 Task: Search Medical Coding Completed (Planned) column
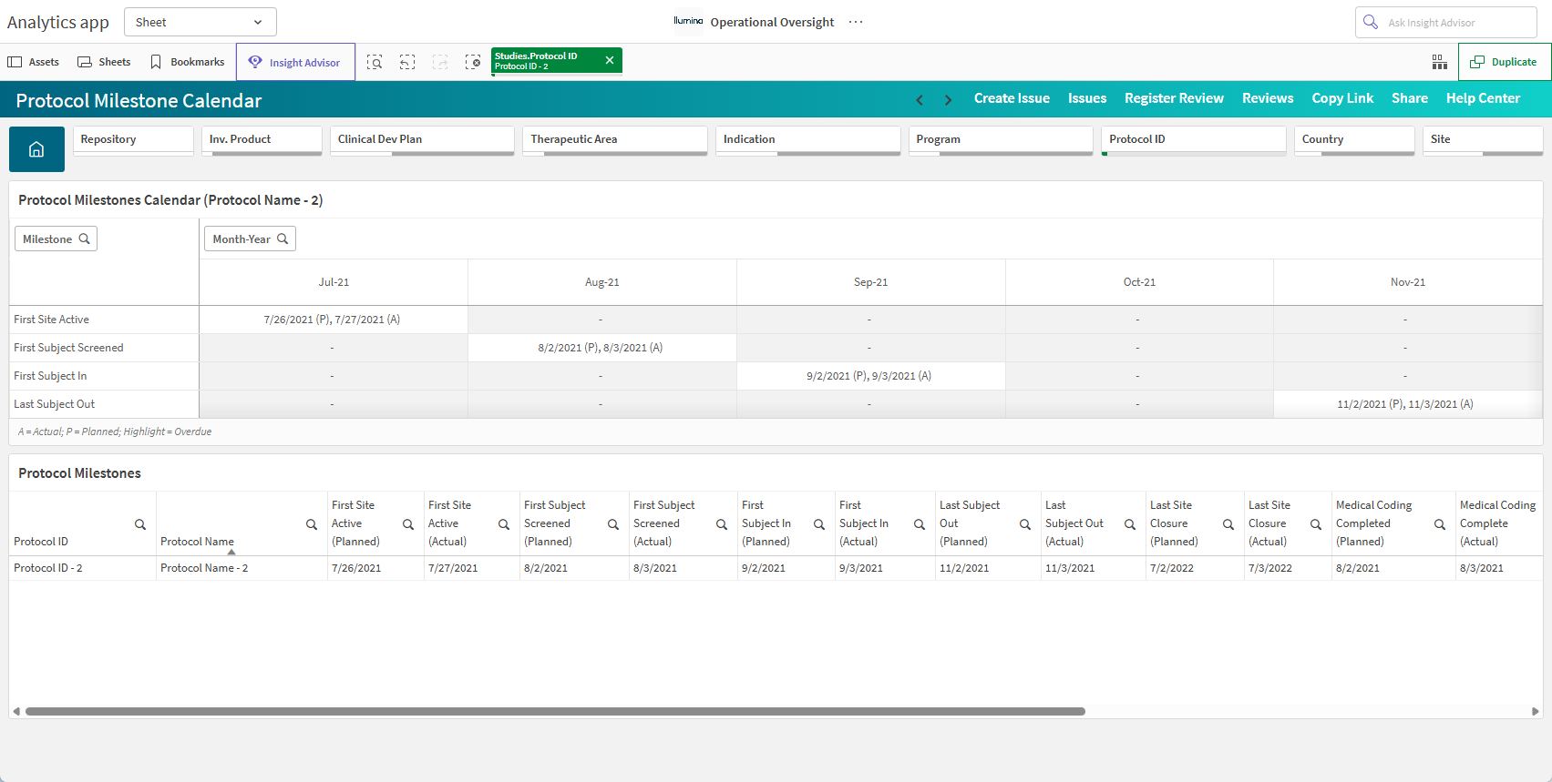pyautogui.click(x=1440, y=524)
